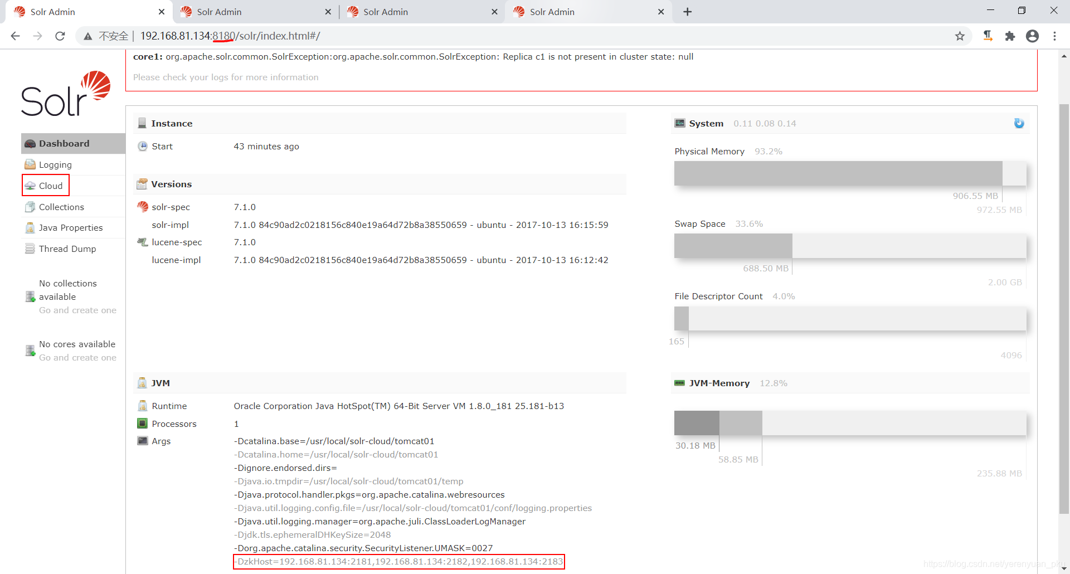This screenshot has height=574, width=1070.
Task: Click the lucene-impl version value
Action: [421, 260]
